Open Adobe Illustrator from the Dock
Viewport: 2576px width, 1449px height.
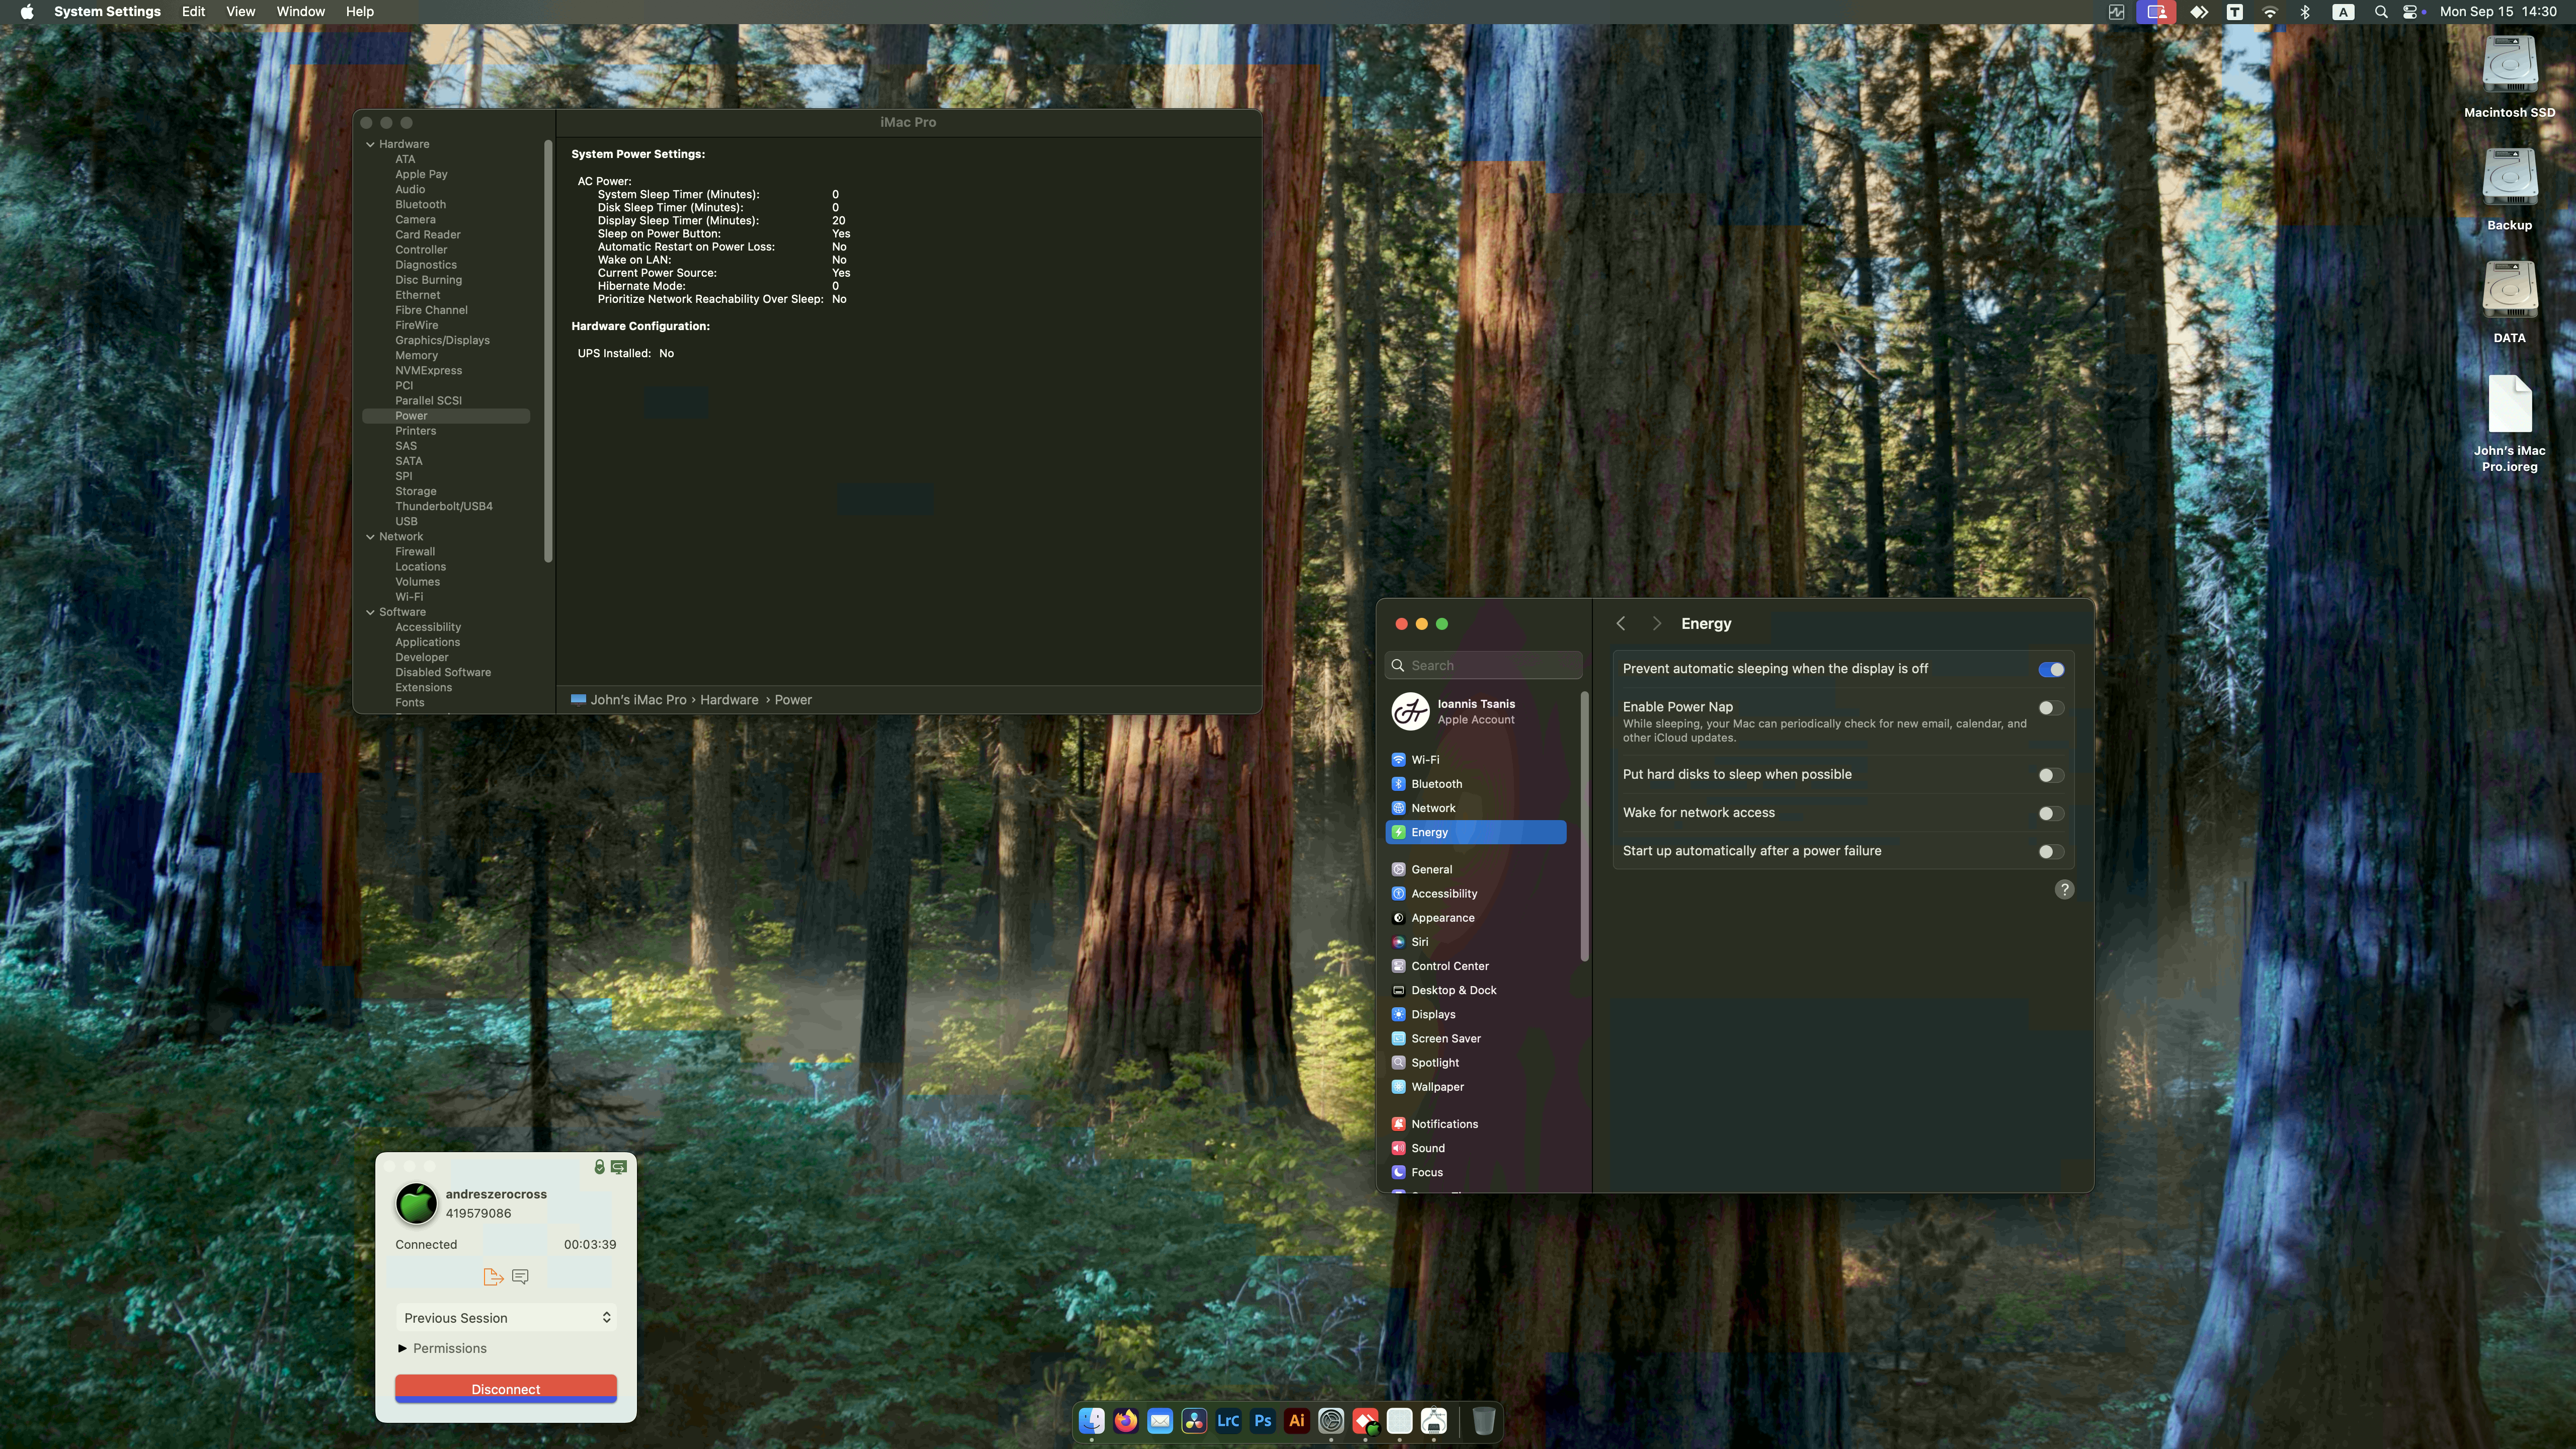[1295, 1420]
